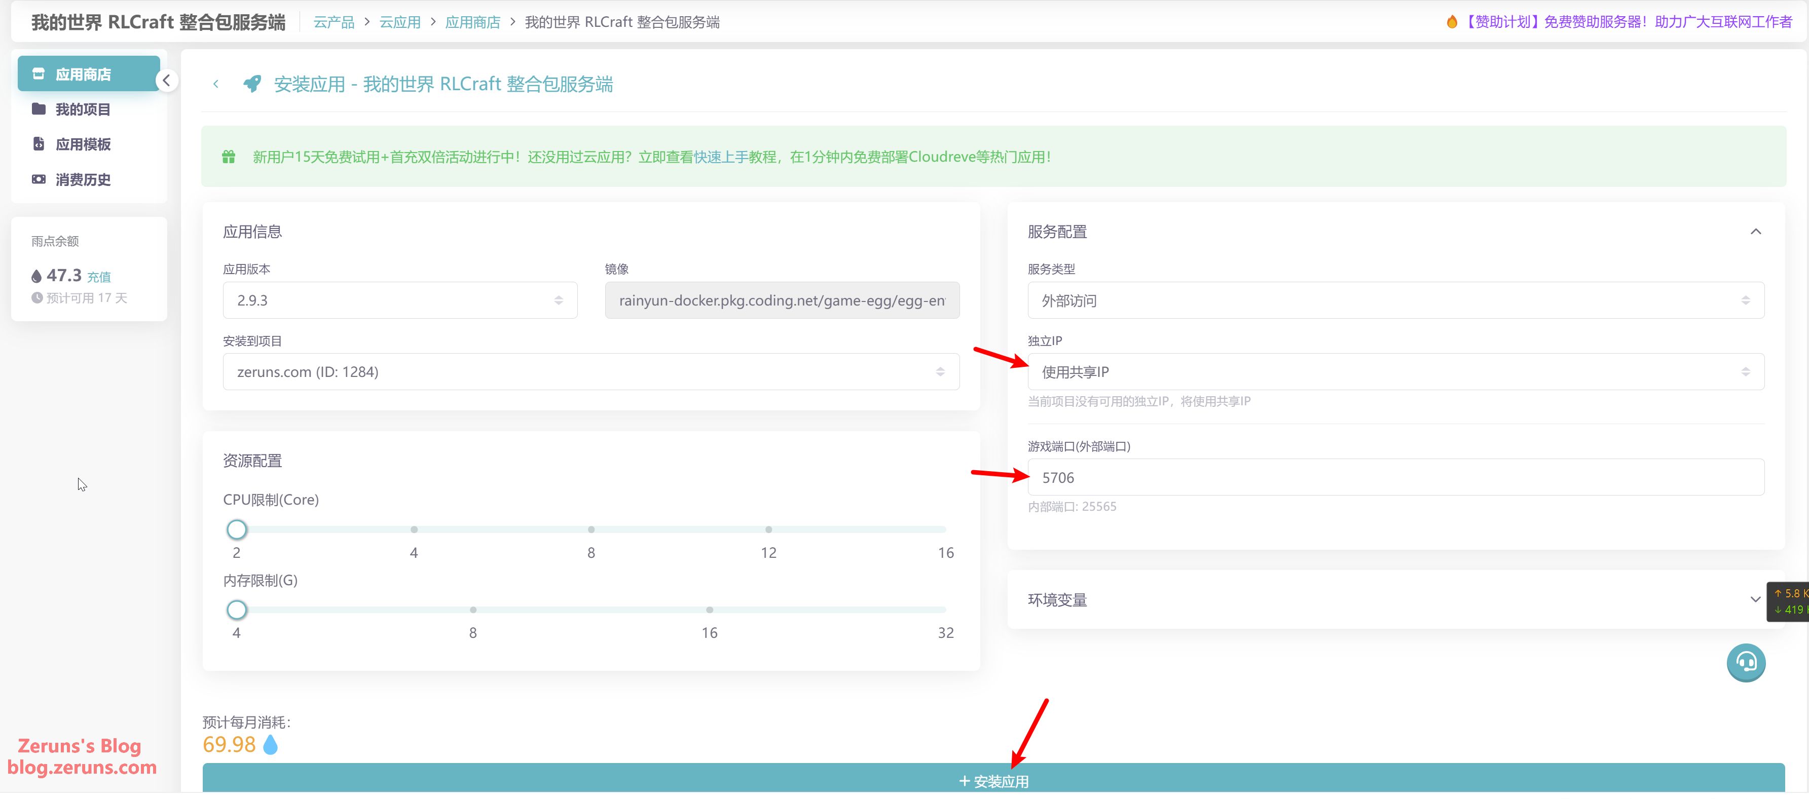Click the gift icon in the green banner

229,157
